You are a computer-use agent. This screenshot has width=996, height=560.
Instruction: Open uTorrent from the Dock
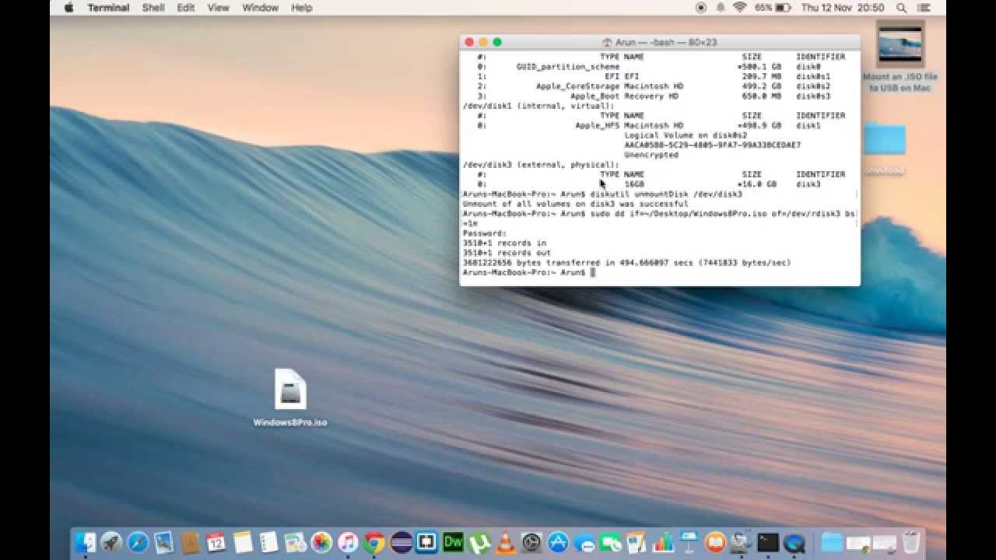click(479, 542)
